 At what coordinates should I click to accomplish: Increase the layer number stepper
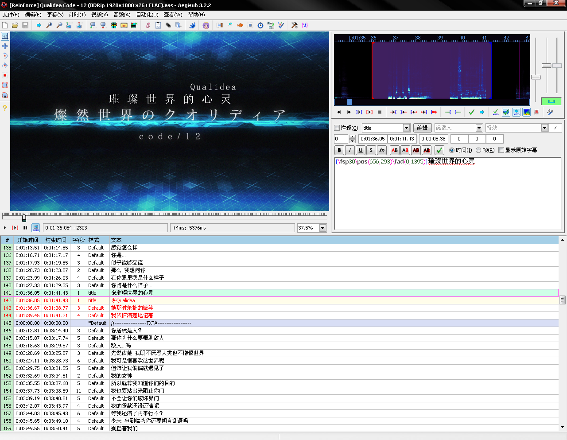click(352, 136)
